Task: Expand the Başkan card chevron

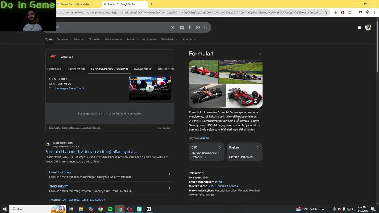Action: click(x=258, y=147)
